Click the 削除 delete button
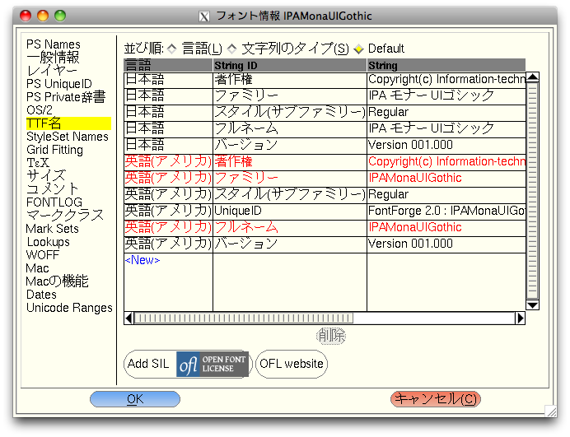The height and width of the screenshot is (437, 570). pyautogui.click(x=331, y=336)
